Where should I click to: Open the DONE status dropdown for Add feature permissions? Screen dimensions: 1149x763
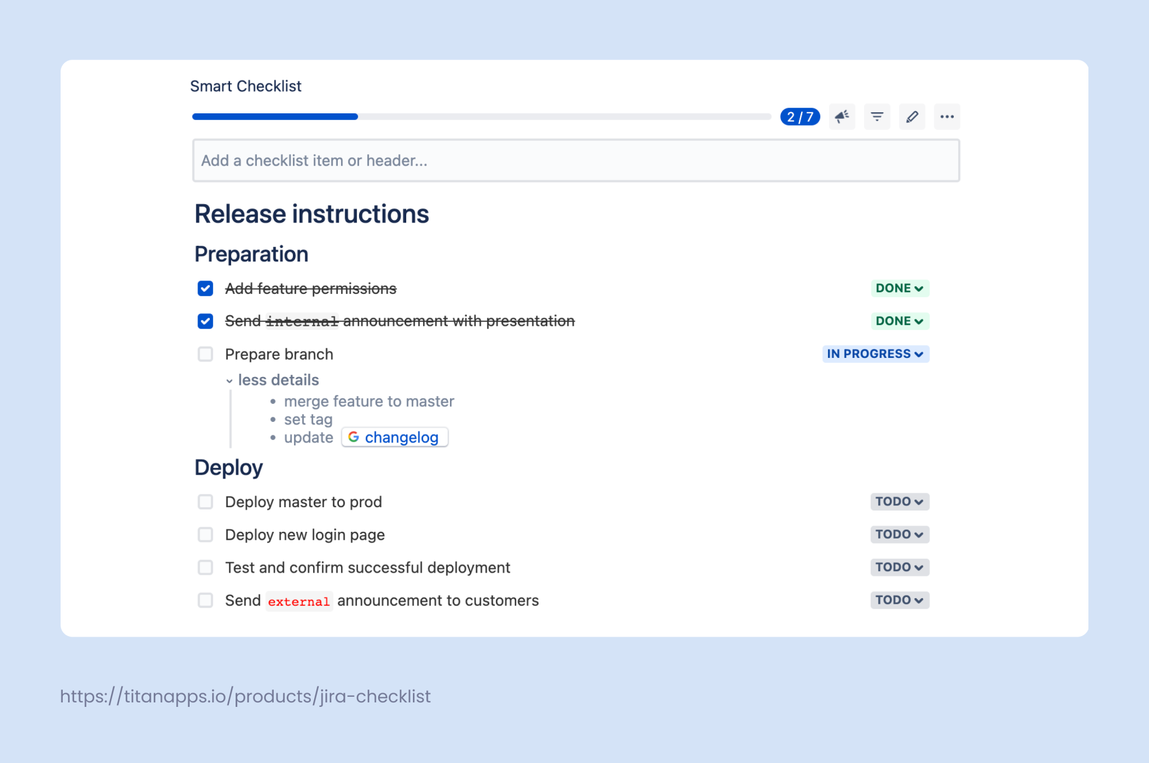[899, 288]
